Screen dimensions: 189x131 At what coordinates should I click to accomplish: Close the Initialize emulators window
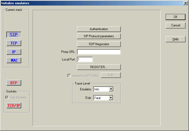click(185, 3)
